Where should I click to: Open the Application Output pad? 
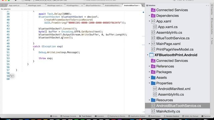[x=137, y=116]
